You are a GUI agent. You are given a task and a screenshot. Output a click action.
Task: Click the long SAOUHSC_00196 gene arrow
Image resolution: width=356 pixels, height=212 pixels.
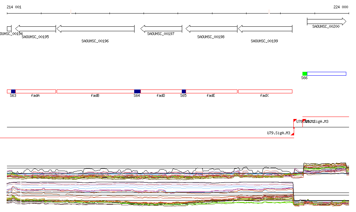click(95, 29)
